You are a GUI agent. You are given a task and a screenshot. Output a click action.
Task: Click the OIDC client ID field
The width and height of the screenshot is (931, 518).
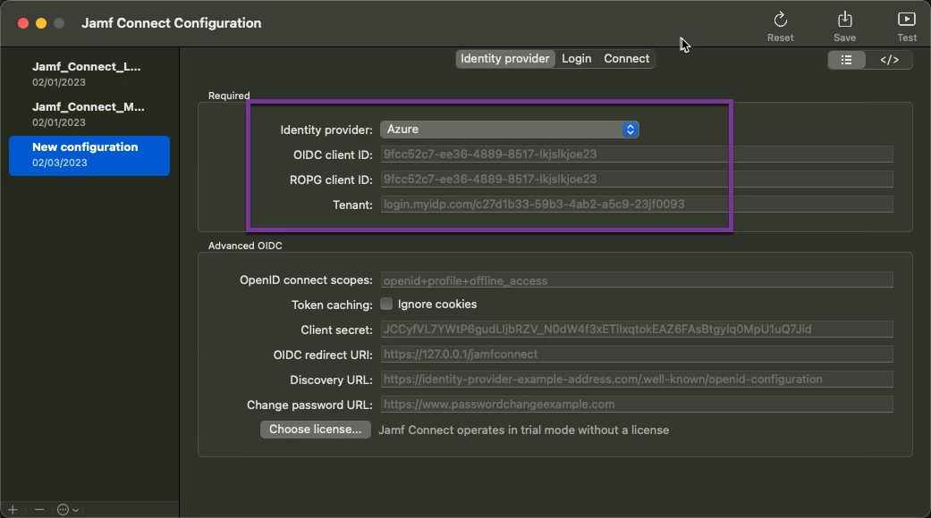pos(637,155)
